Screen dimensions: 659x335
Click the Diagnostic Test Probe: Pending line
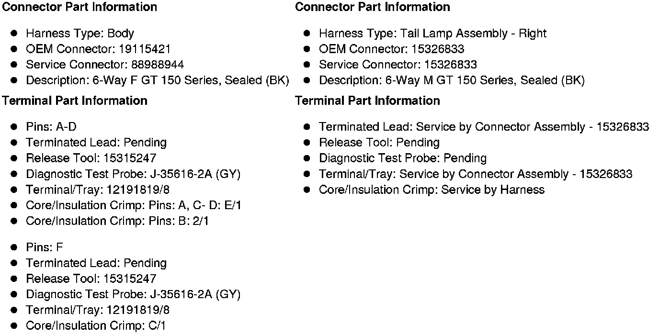point(402,158)
